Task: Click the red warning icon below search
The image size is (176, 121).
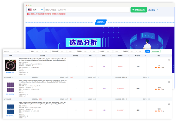Action: click(x=28, y=14)
